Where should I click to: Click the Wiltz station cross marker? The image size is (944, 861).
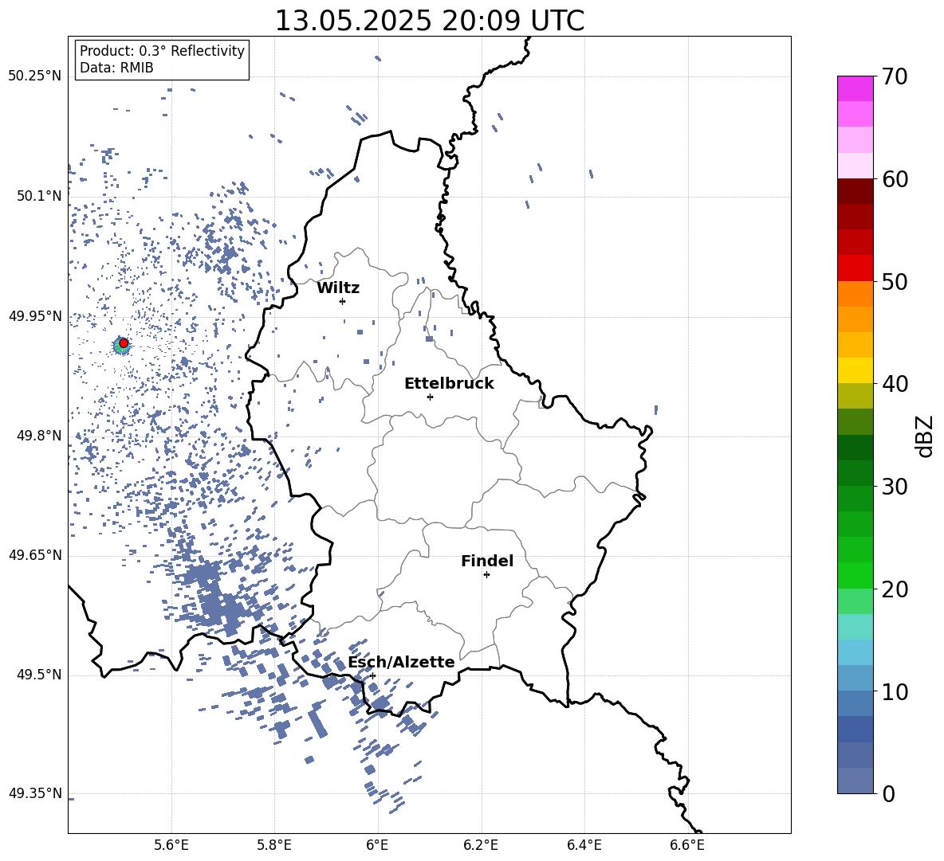pyautogui.click(x=343, y=301)
